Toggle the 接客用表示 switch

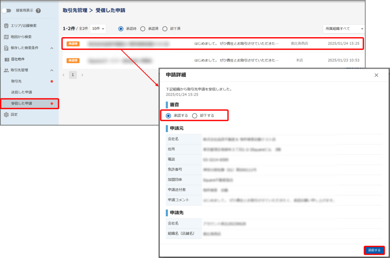coord(6,11)
